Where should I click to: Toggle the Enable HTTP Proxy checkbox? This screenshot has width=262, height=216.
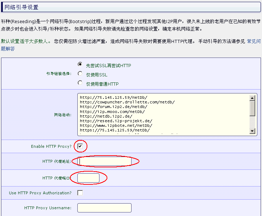click(80, 146)
